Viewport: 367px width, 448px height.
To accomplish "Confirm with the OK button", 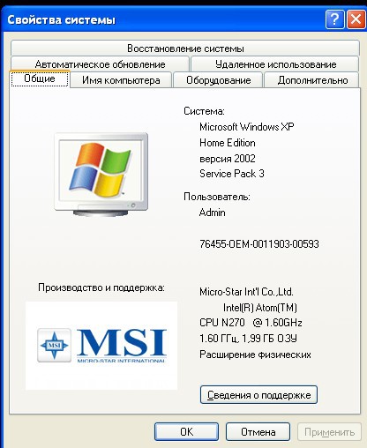I will coord(186,432).
